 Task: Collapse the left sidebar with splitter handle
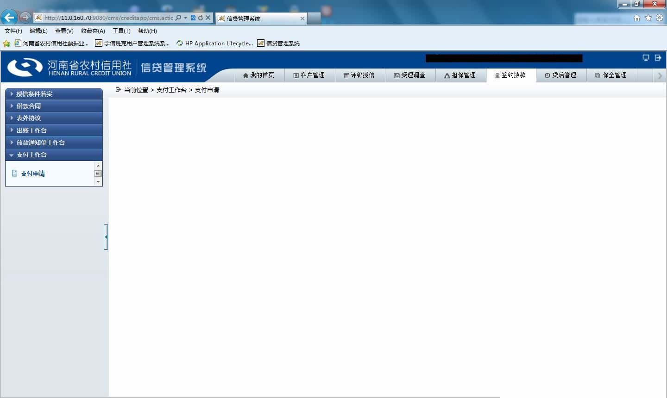[106, 236]
